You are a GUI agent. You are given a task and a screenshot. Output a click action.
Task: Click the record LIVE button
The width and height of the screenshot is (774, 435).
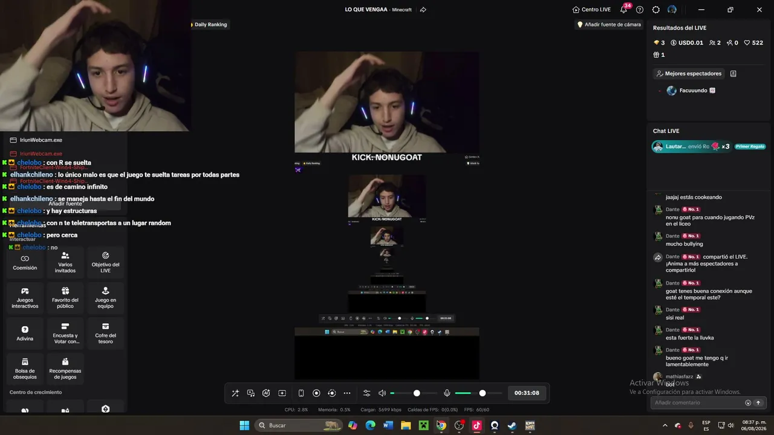pos(316,393)
